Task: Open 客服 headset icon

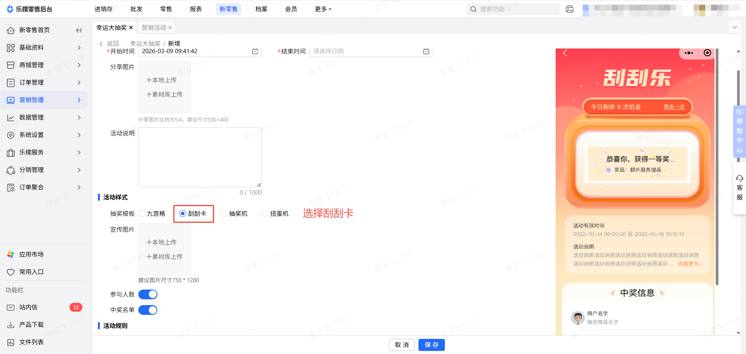Action: click(739, 179)
